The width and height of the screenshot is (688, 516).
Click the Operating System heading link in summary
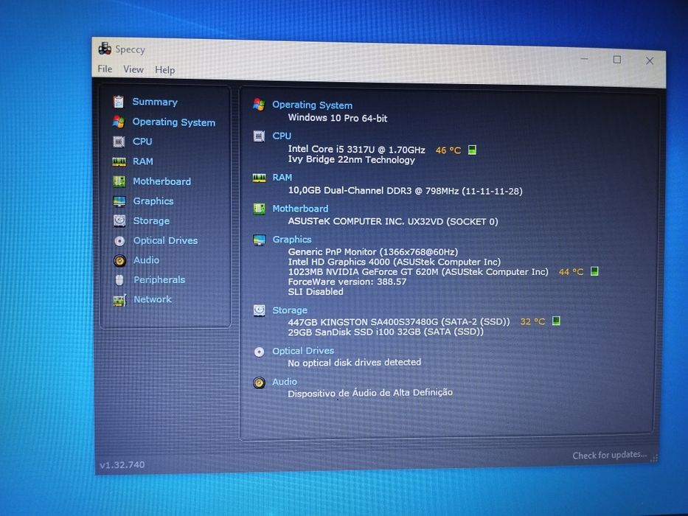[313, 105]
